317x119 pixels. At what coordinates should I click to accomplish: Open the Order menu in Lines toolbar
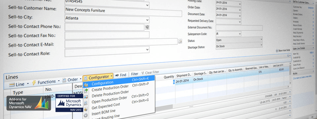coord(72,80)
